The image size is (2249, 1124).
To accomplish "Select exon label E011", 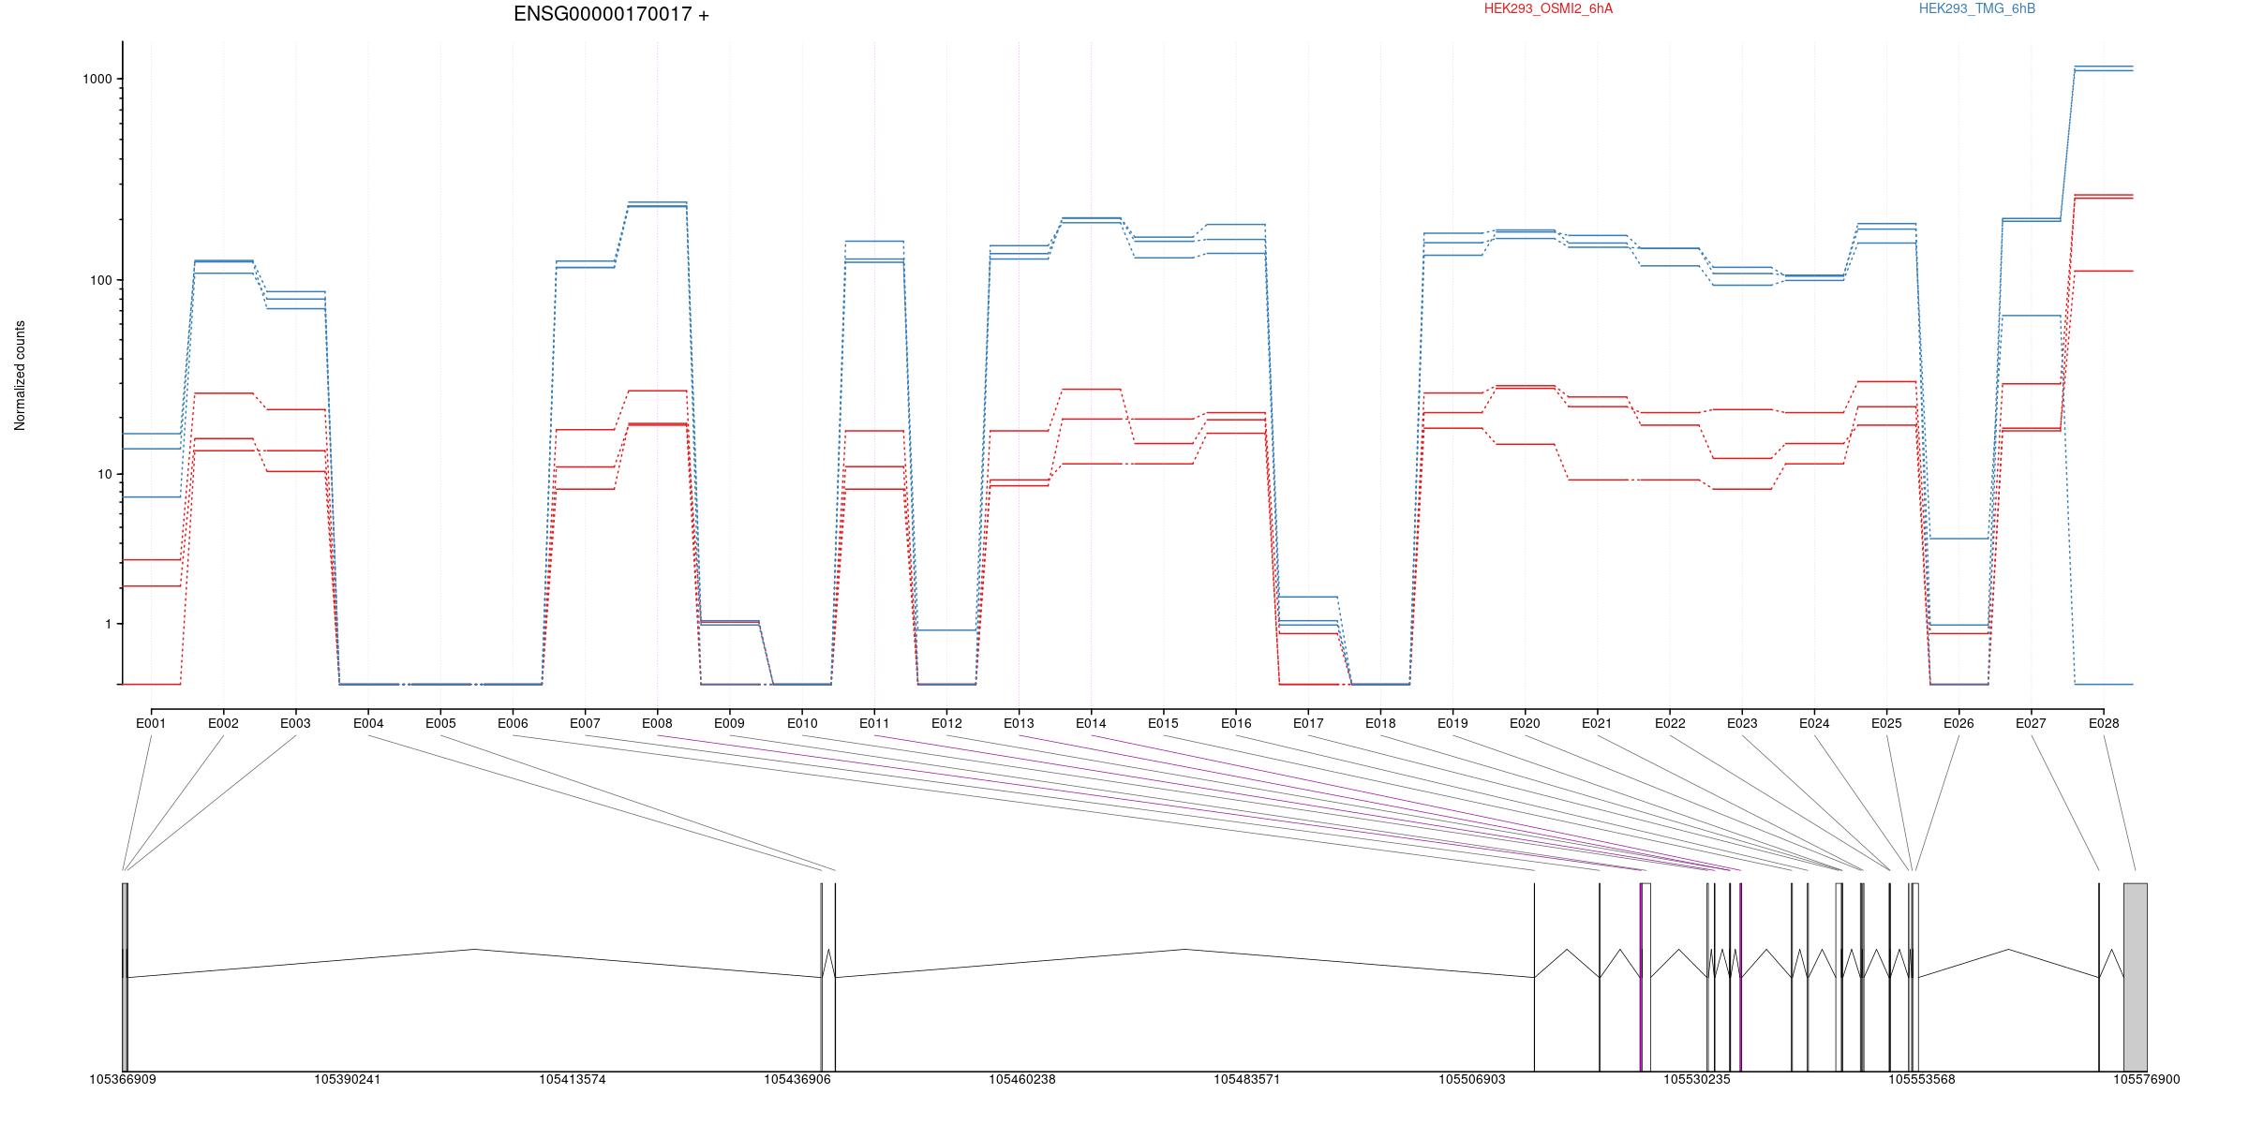I will pos(874,723).
